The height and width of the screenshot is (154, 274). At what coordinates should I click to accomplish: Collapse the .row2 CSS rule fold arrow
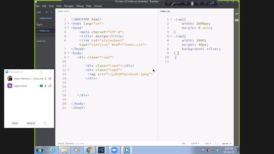point(171,36)
